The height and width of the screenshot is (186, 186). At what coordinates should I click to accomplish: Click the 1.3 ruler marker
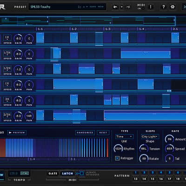click(x=108, y=29)
